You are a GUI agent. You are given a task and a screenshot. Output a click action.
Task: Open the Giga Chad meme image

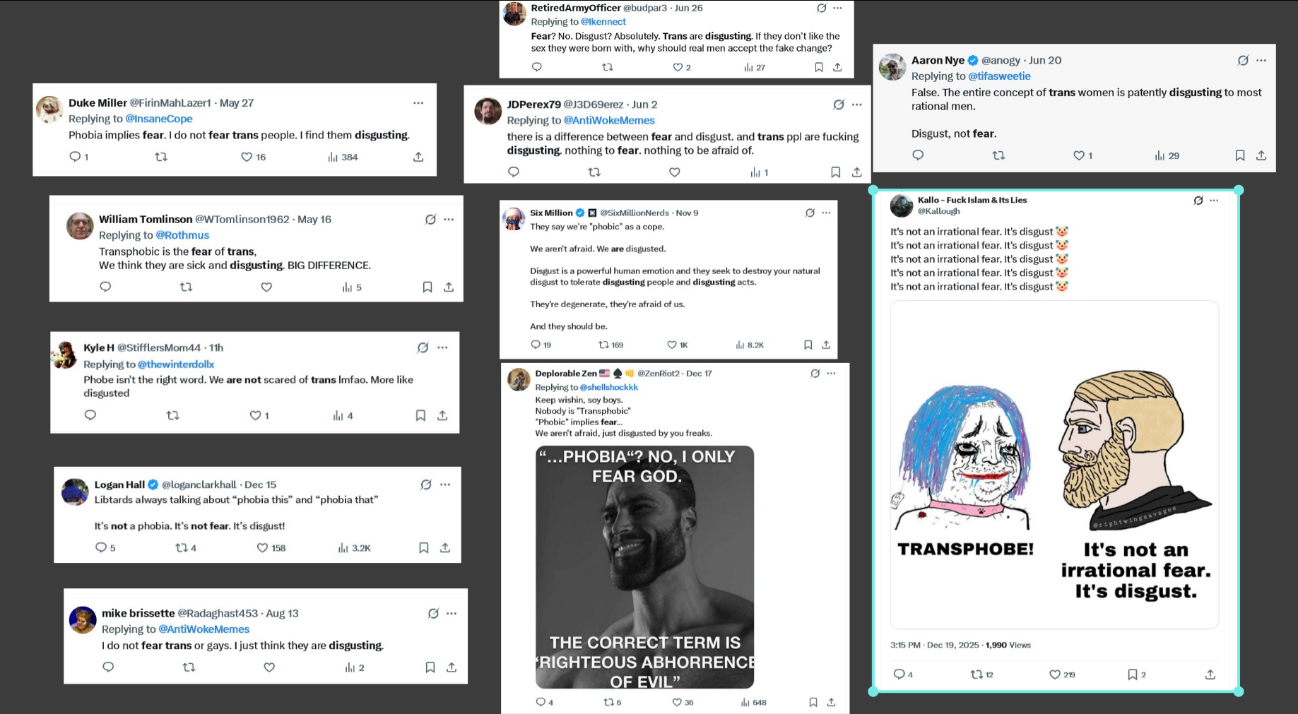tap(644, 567)
